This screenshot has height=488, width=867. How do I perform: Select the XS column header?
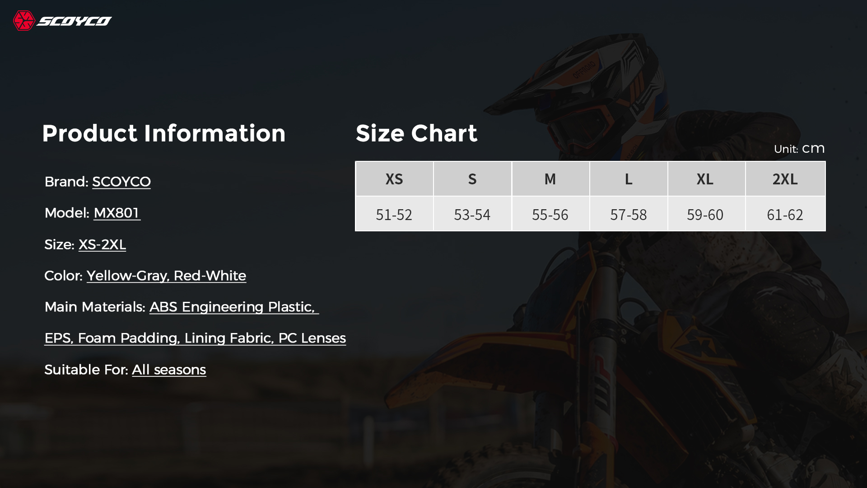tap(394, 179)
